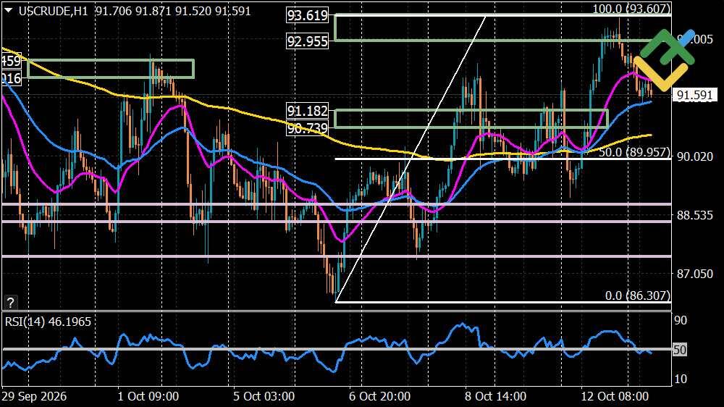Click the 29 Sep 2026 date label
The image size is (724, 407).
pyautogui.click(x=34, y=396)
